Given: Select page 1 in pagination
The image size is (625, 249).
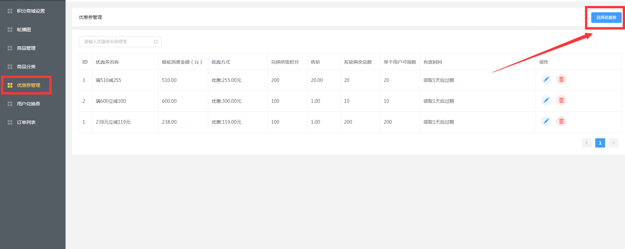Looking at the screenshot, I should [600, 143].
